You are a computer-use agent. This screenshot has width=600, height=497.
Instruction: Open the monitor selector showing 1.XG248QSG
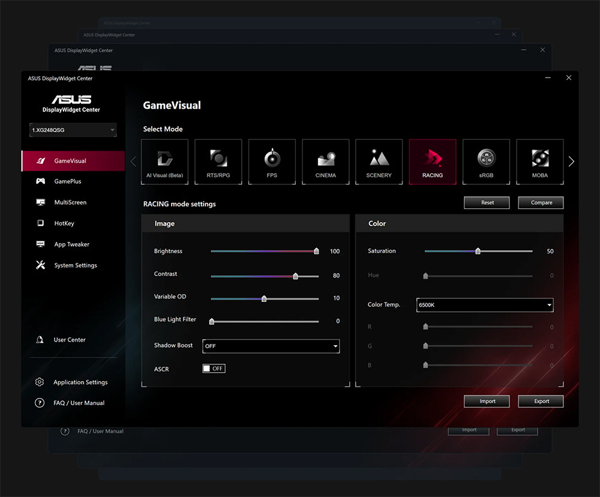tap(72, 130)
